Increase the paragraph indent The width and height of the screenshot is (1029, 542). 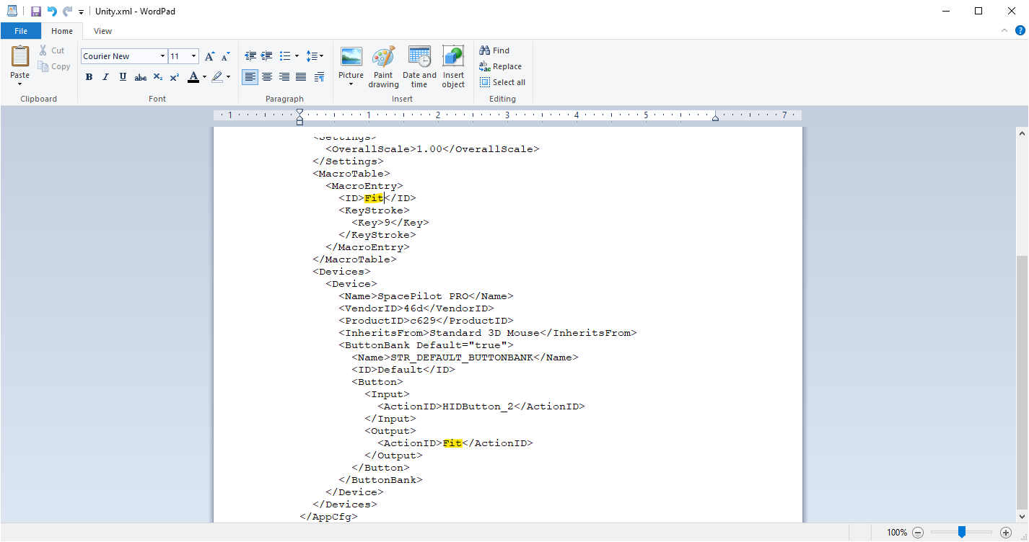point(267,55)
